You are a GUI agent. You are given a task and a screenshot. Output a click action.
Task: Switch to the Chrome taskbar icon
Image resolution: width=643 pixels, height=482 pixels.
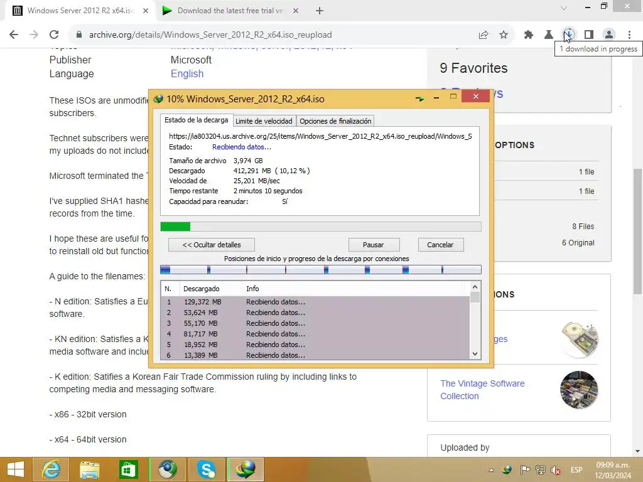pyautogui.click(x=167, y=469)
